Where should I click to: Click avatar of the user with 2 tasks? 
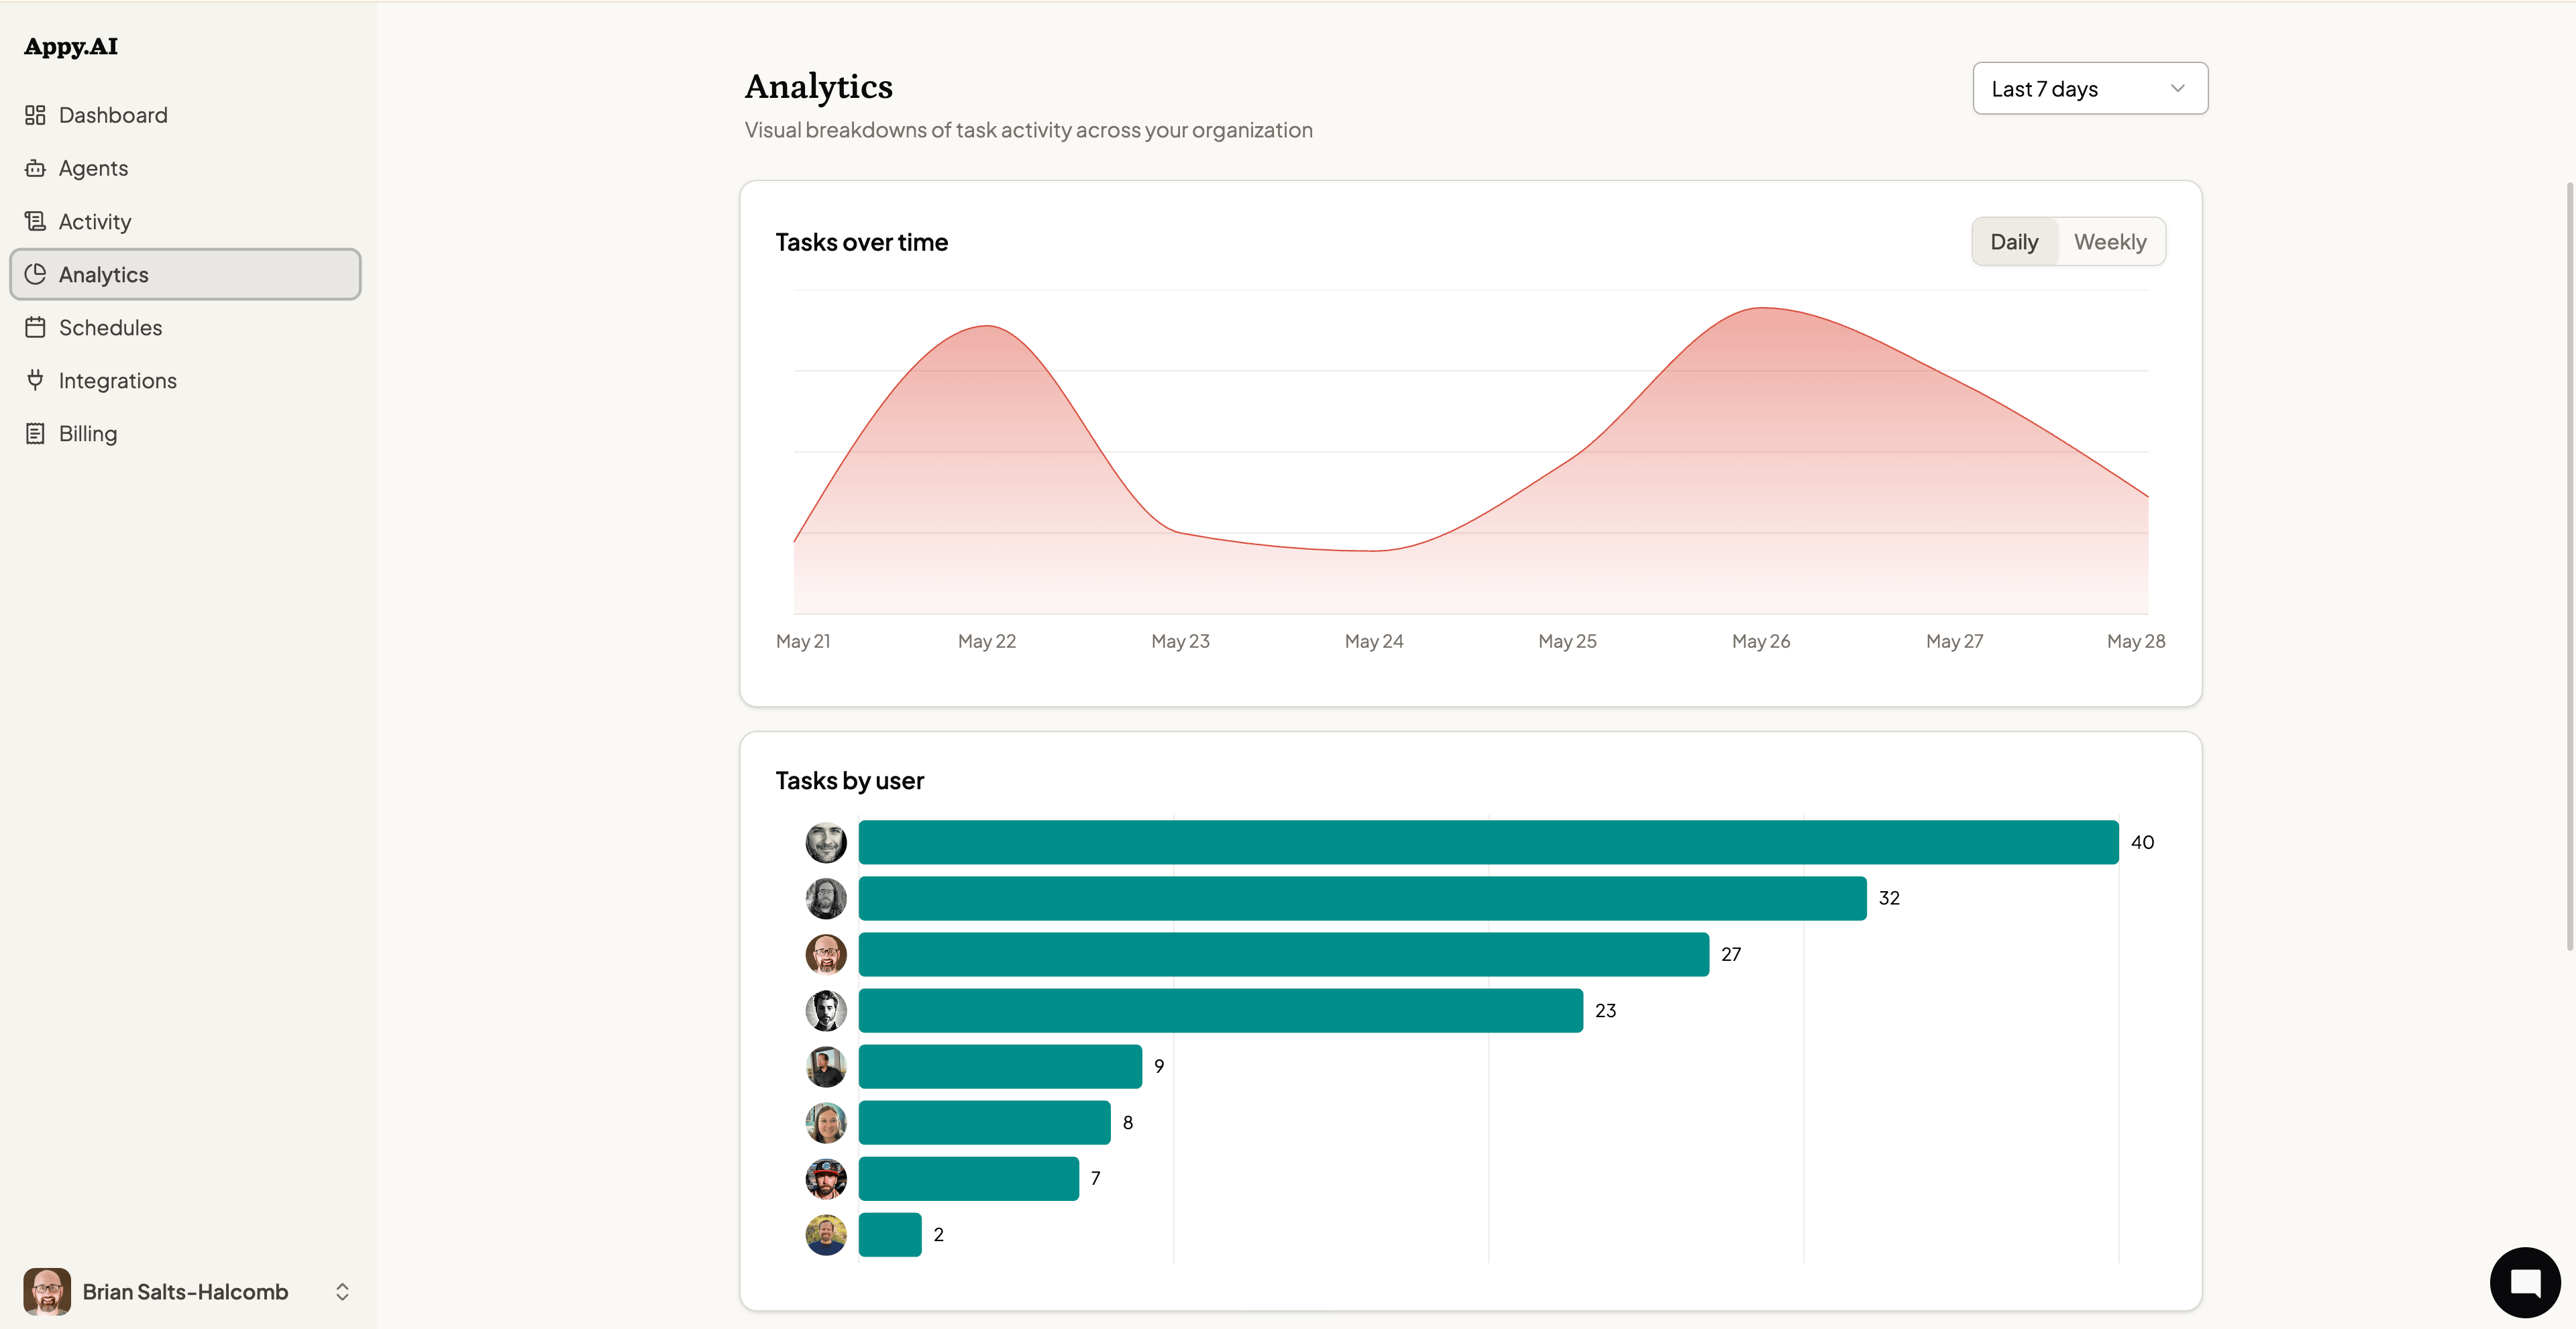click(826, 1234)
